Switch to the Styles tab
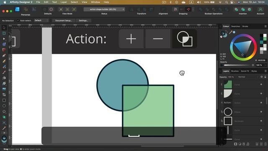 (x=254, y=71)
